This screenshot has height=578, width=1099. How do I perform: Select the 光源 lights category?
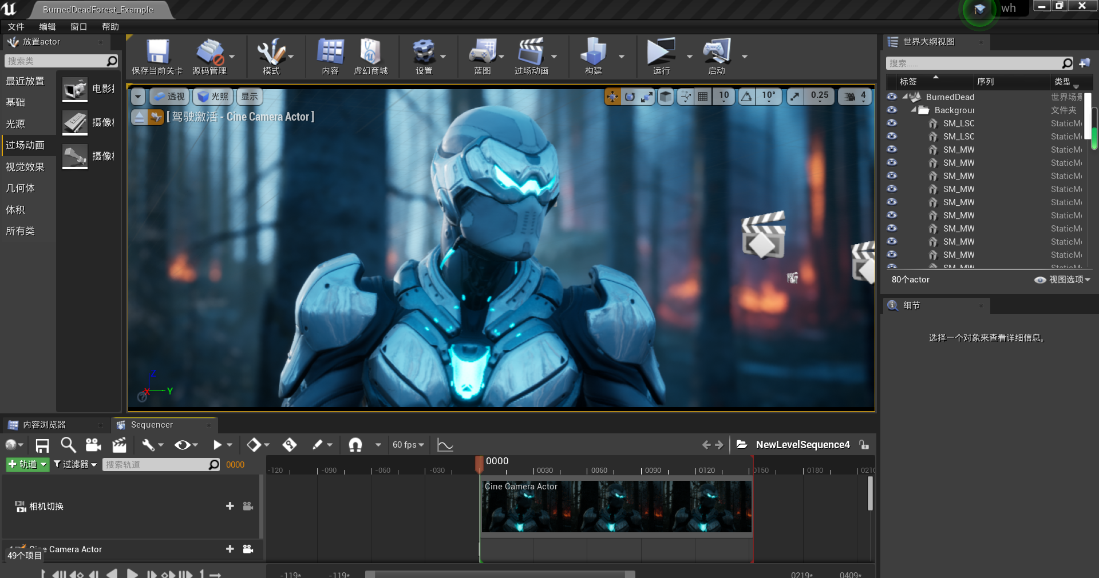[15, 124]
